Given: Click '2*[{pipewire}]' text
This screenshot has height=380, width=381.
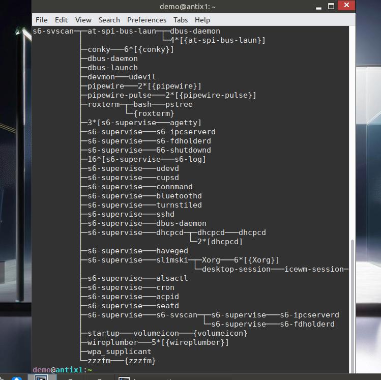Looking at the screenshot, I should 169,86.
